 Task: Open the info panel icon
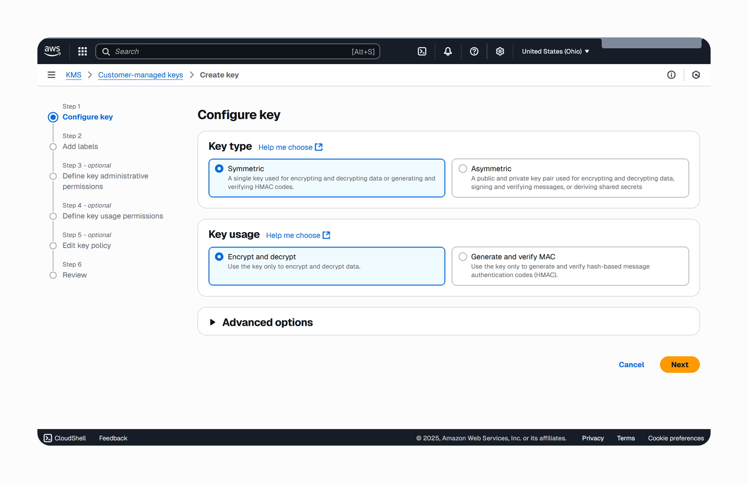671,75
